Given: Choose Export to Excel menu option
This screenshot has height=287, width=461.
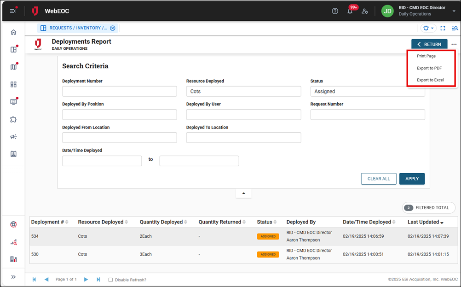Looking at the screenshot, I should pyautogui.click(x=430, y=80).
